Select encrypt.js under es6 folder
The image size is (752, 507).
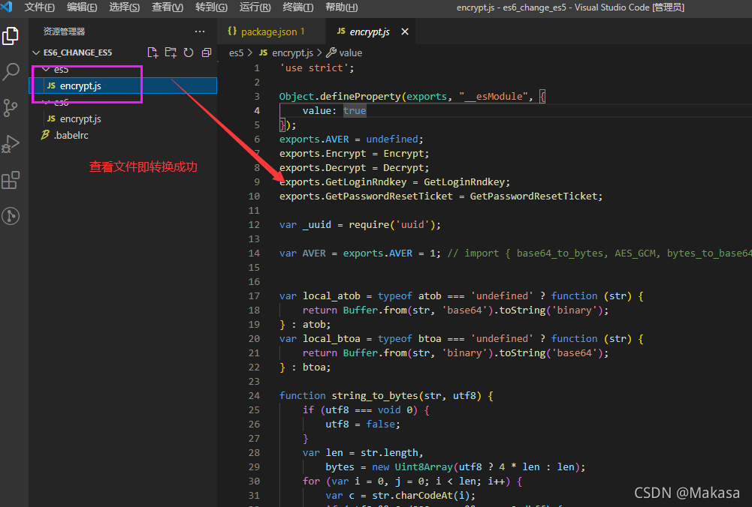[122, 118]
